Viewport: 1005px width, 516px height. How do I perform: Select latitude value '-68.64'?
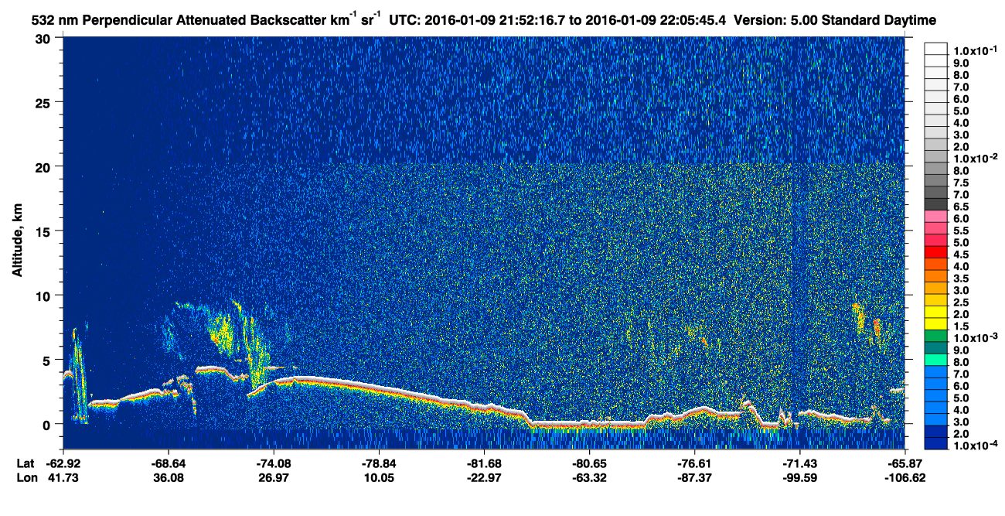(x=169, y=463)
